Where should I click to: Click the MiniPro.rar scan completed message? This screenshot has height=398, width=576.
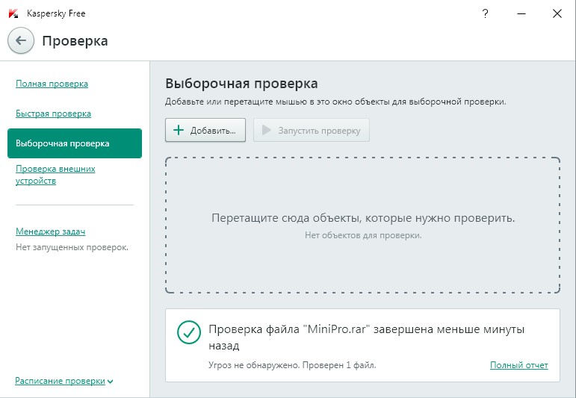(x=366, y=337)
